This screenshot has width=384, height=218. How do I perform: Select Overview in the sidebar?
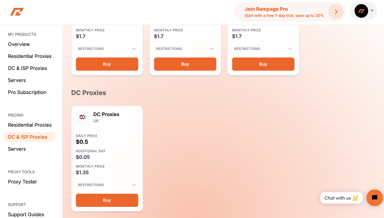19,44
